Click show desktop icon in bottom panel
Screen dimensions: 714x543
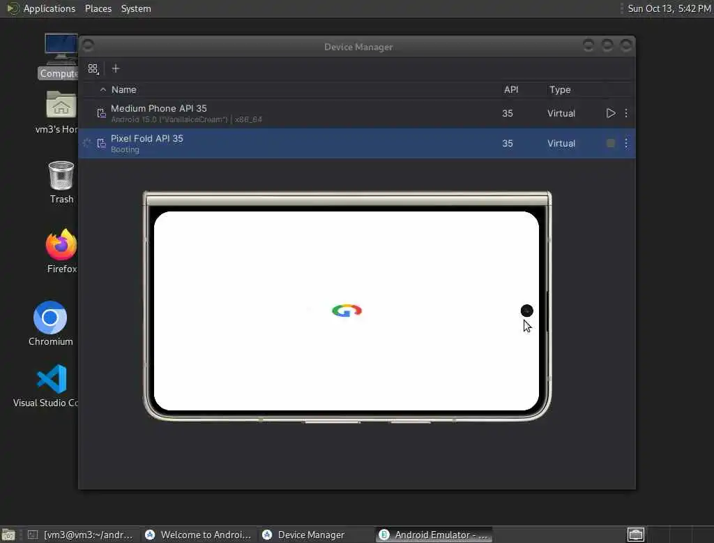click(x=8, y=535)
